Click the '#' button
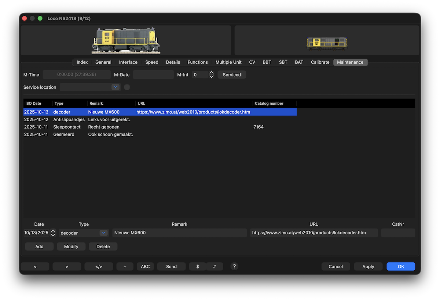 (x=214, y=267)
